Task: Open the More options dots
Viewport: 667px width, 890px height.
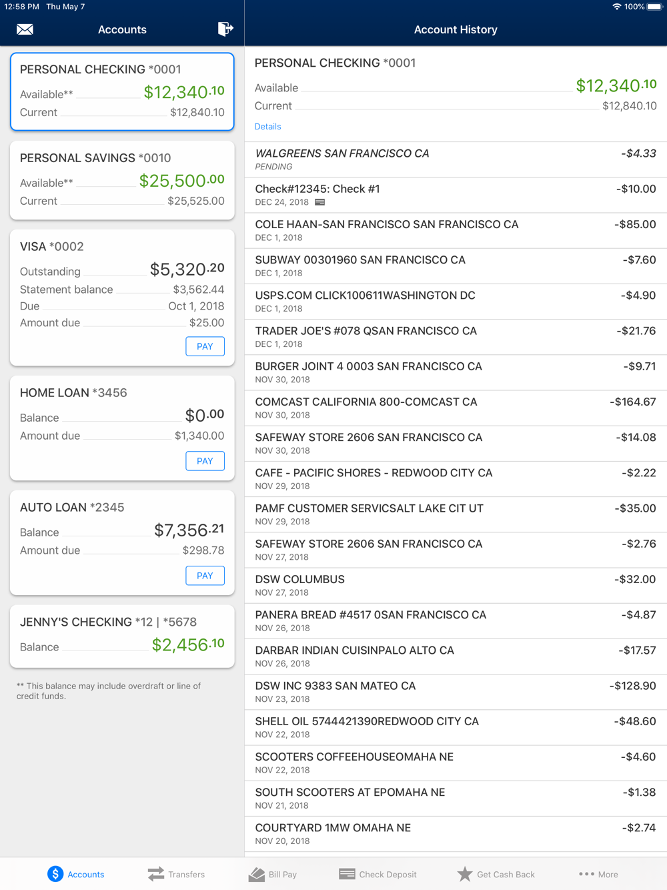Action: coord(586,874)
